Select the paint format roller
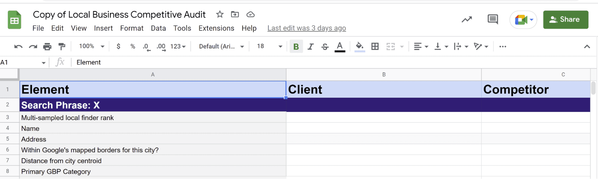The height and width of the screenshot is (179, 598). 62,46
